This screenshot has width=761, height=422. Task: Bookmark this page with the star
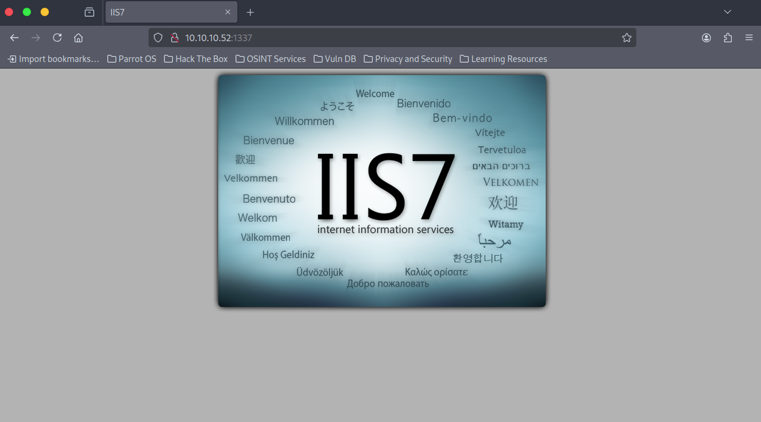(x=627, y=38)
